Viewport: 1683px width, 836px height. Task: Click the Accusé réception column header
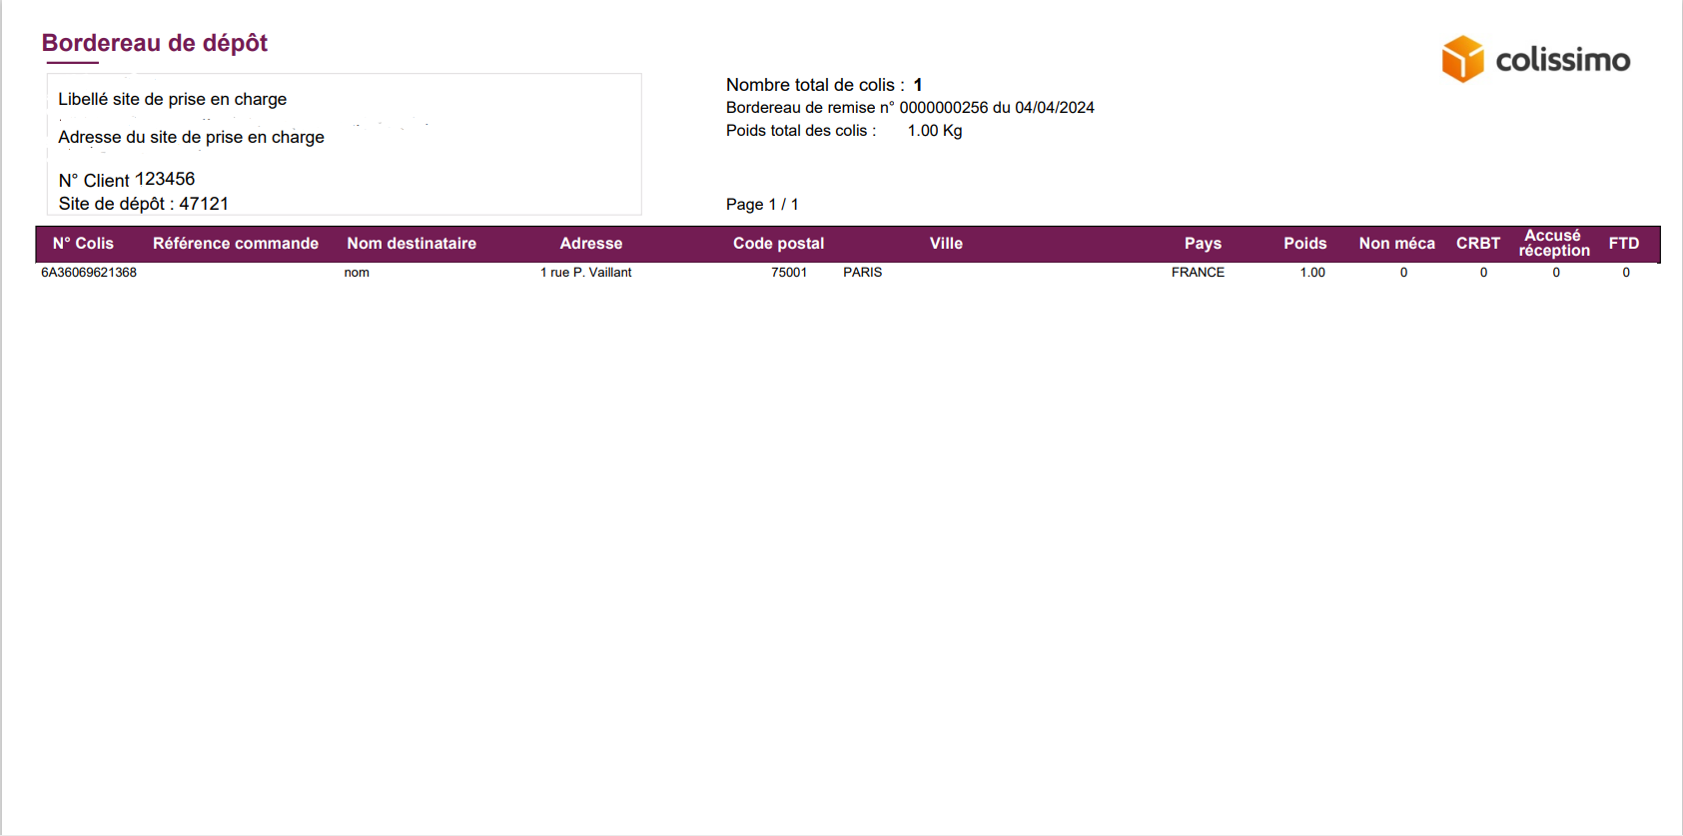[1553, 243]
